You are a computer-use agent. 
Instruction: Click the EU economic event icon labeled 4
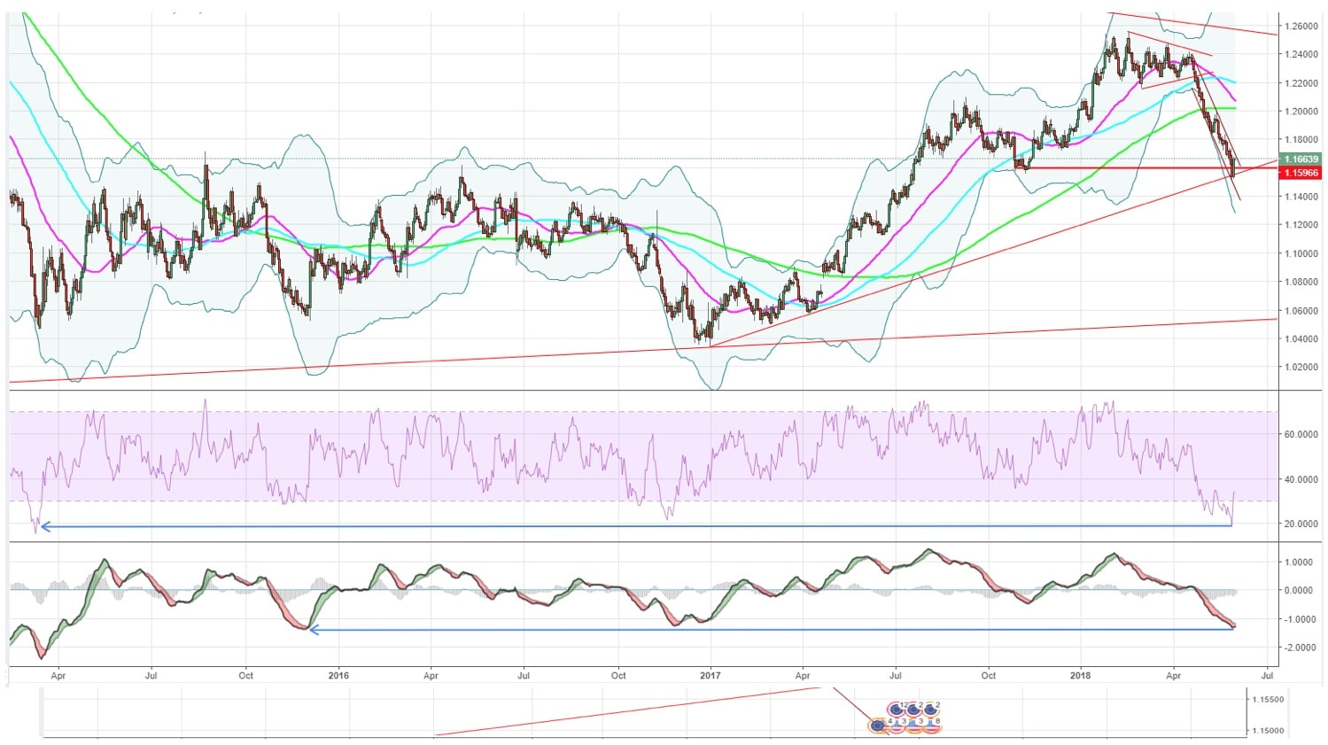pyautogui.click(x=878, y=726)
